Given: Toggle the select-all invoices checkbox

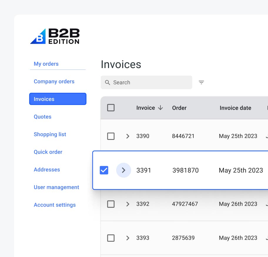Looking at the screenshot, I should click(111, 108).
